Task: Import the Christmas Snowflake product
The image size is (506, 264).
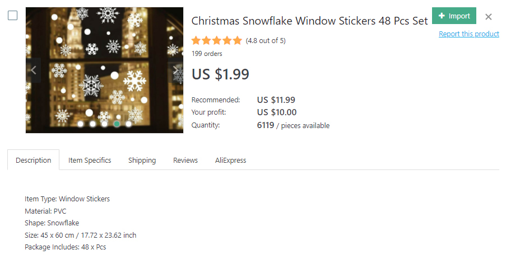Action: (x=454, y=16)
